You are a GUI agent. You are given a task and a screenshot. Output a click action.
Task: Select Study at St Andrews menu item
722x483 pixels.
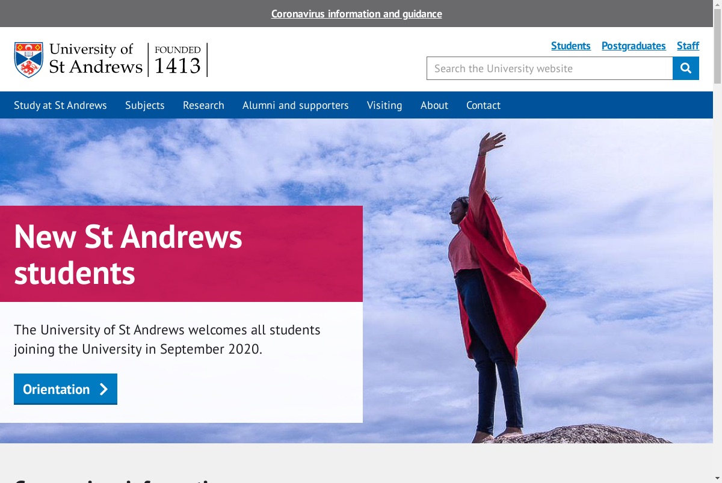pos(60,105)
